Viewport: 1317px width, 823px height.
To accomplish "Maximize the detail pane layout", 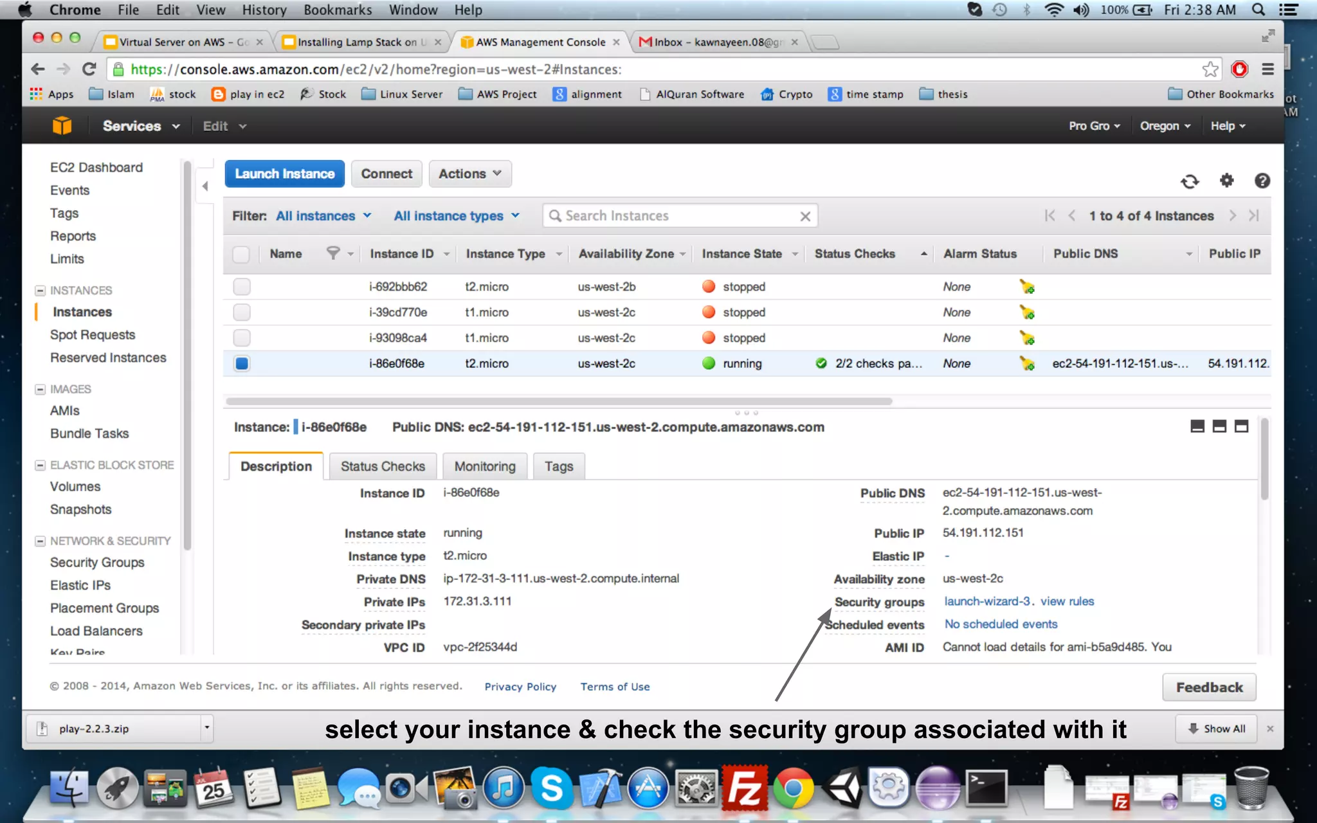I will tap(1241, 426).
